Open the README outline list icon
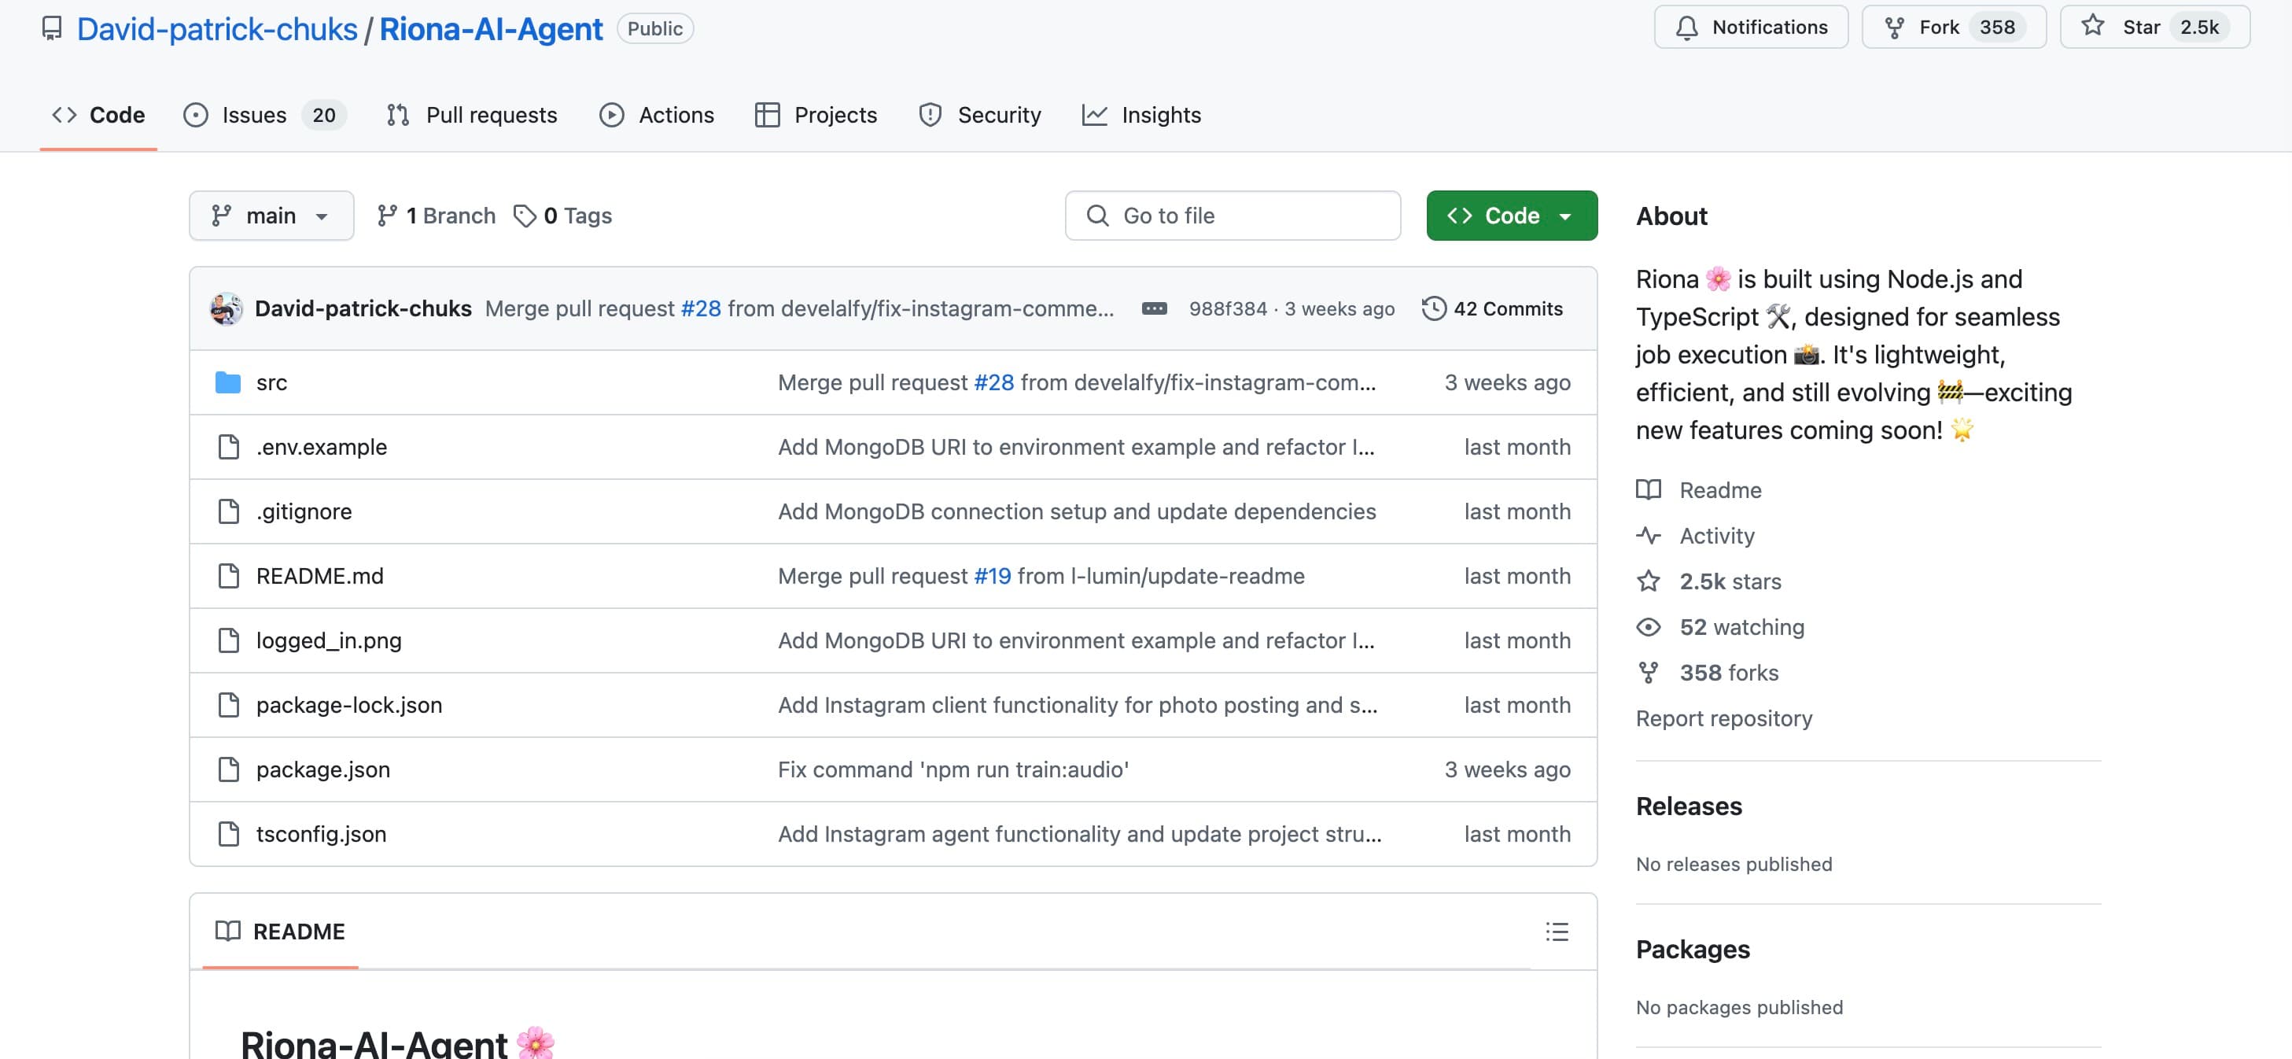 pos(1556,932)
